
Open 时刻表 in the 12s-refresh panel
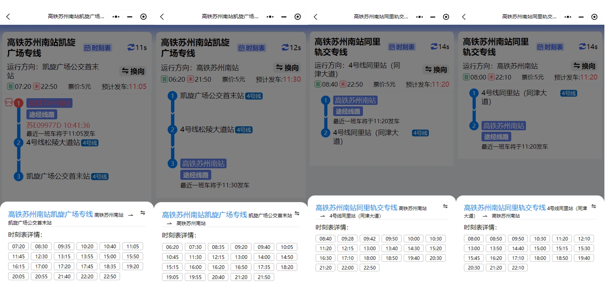click(x=252, y=48)
